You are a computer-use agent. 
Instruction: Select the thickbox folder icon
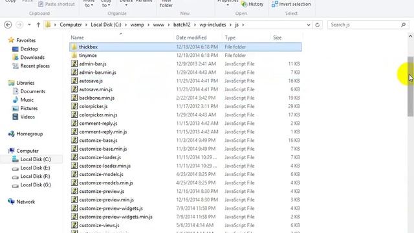[74, 47]
